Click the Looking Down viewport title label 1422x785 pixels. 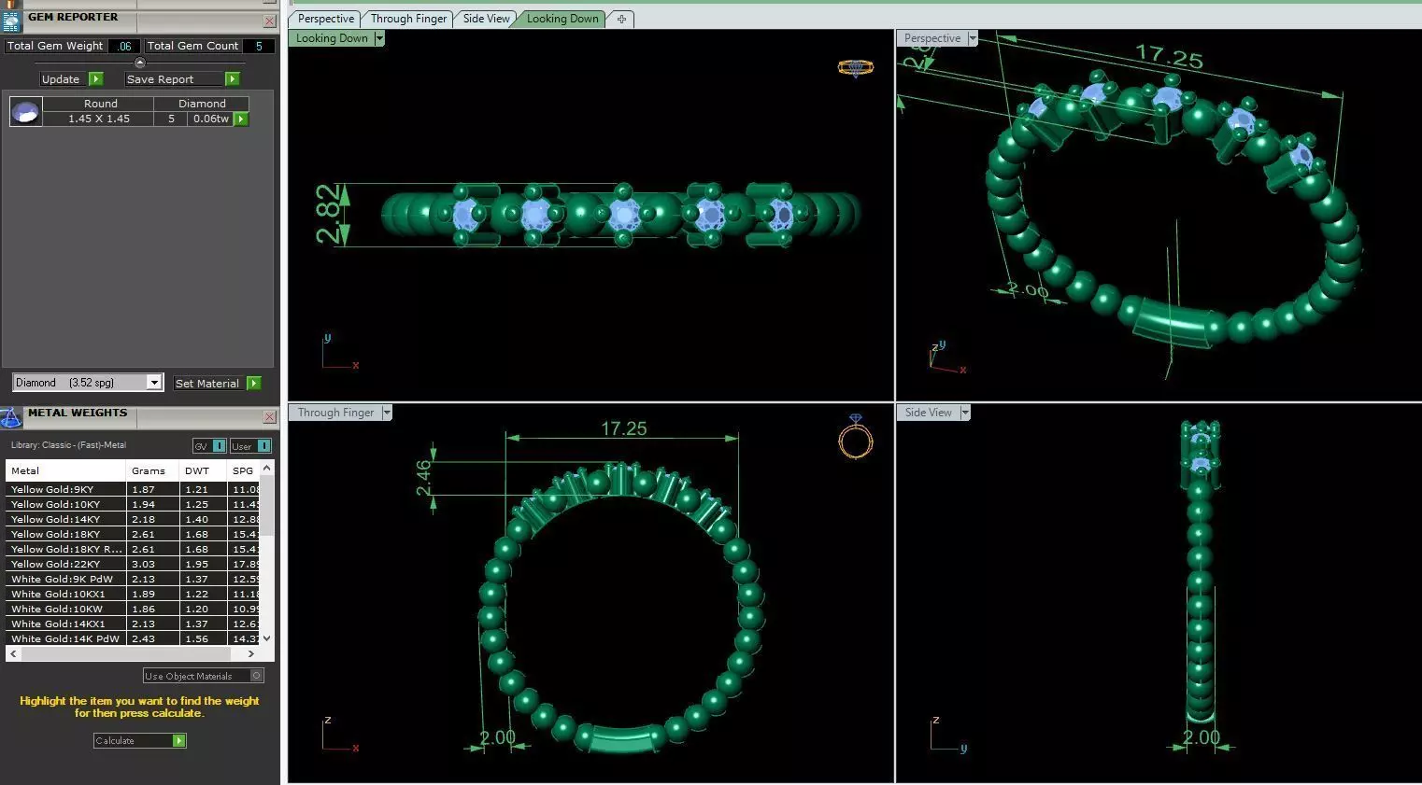pos(332,38)
